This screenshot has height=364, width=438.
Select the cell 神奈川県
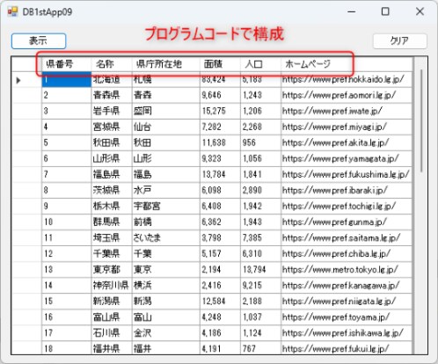[x=112, y=285]
